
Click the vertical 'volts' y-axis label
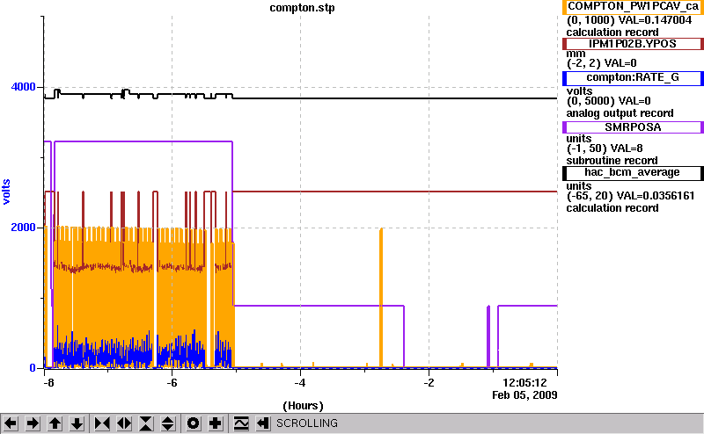click(6, 192)
